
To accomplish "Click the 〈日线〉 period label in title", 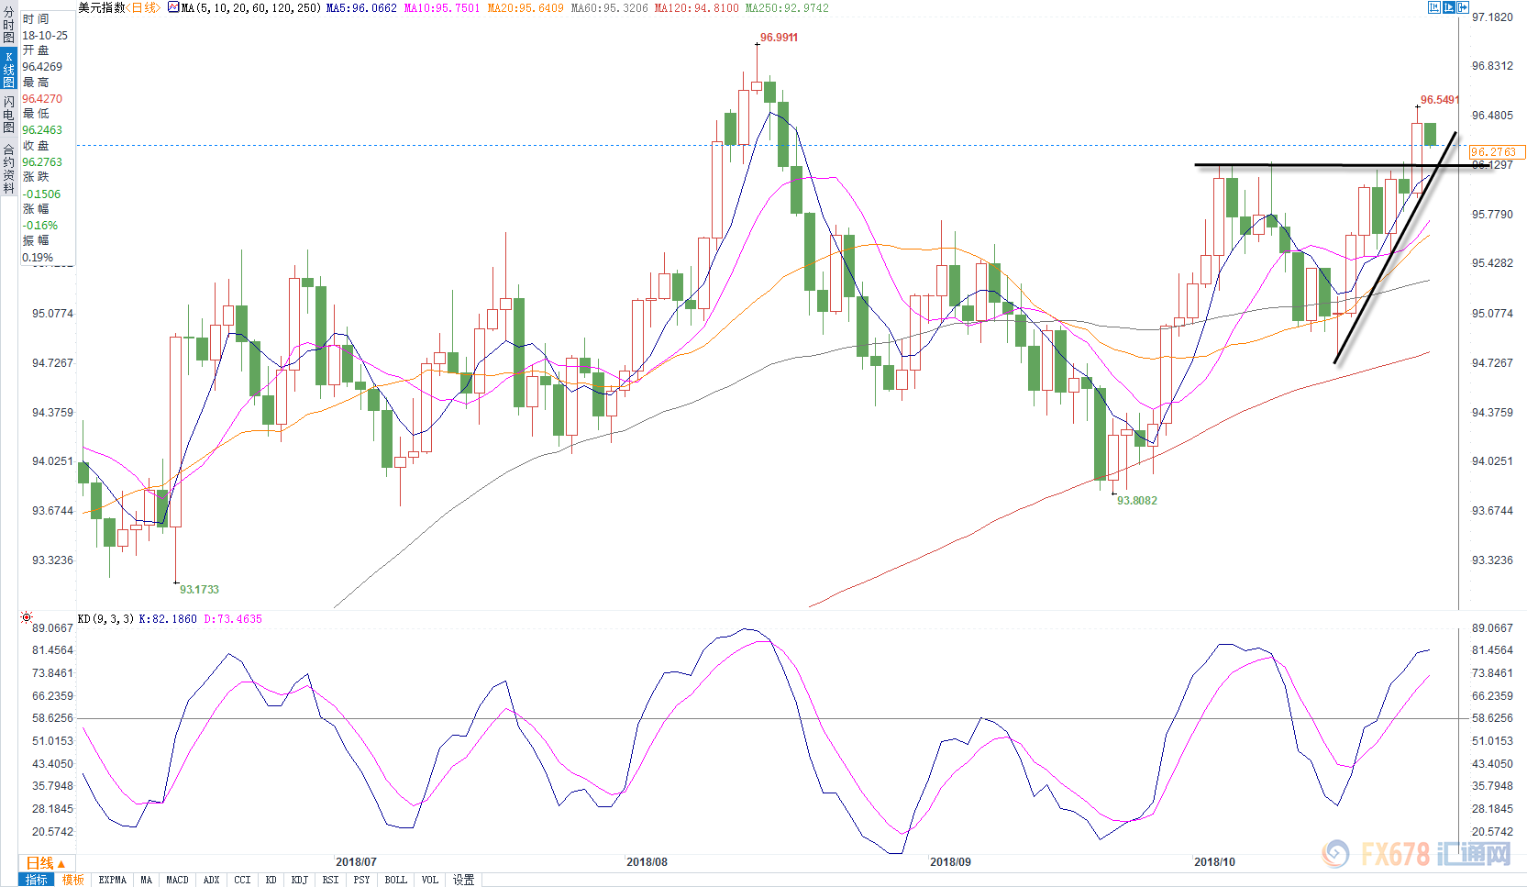I will click(x=144, y=7).
